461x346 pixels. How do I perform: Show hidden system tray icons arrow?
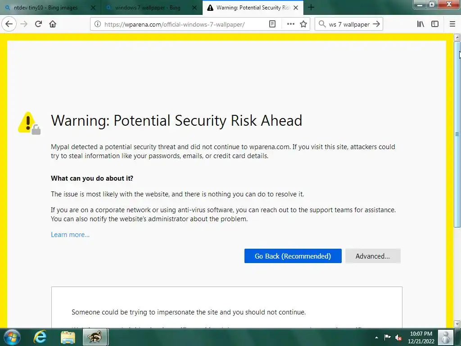click(376, 337)
